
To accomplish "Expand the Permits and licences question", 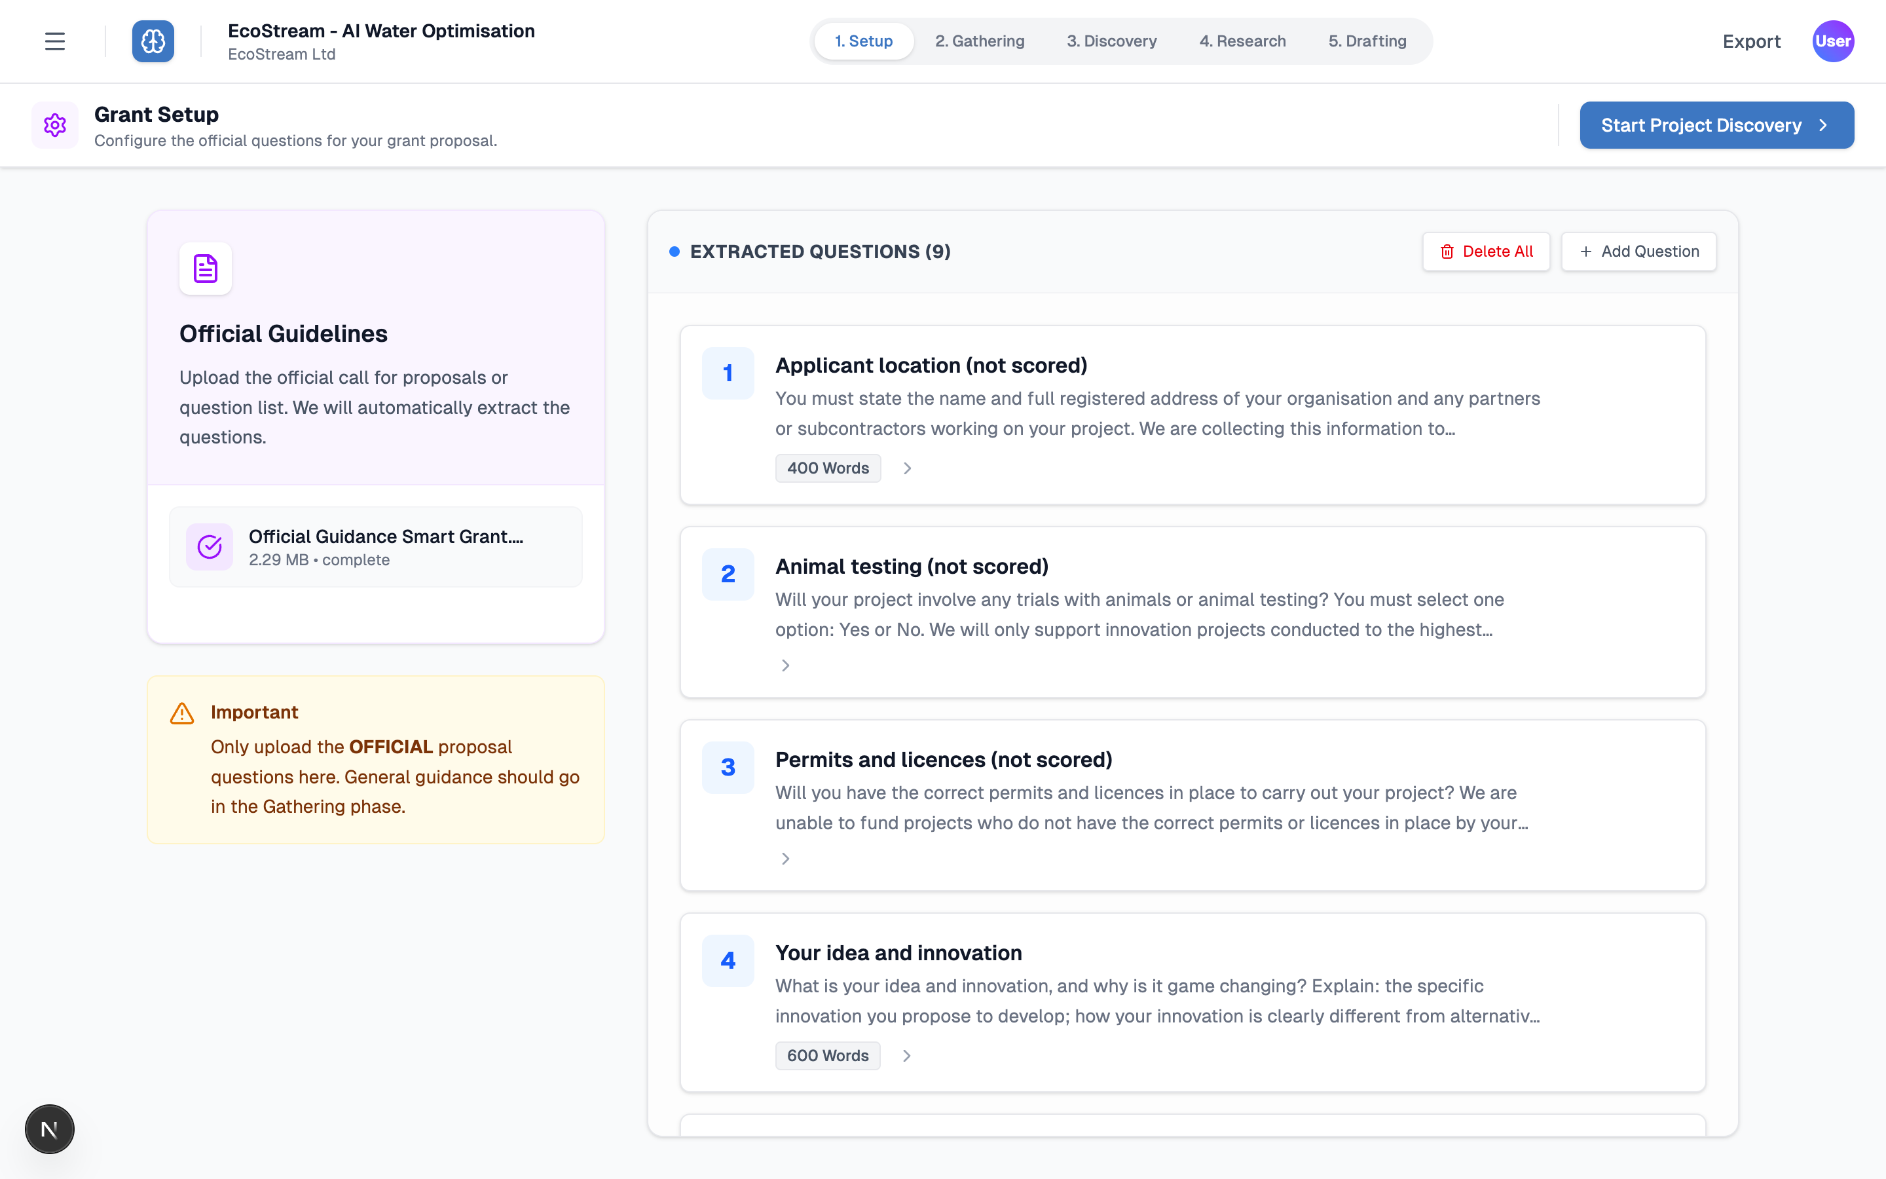I will [786, 859].
